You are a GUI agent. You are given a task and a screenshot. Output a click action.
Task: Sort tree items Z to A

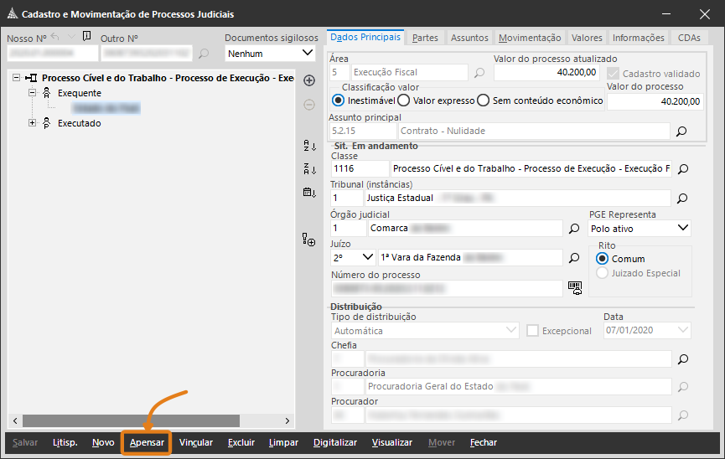[x=308, y=169]
